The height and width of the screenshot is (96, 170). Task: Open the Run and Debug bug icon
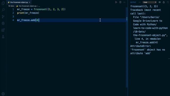pos(3,23)
